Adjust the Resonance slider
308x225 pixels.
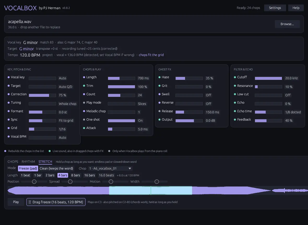click(x=268, y=87)
